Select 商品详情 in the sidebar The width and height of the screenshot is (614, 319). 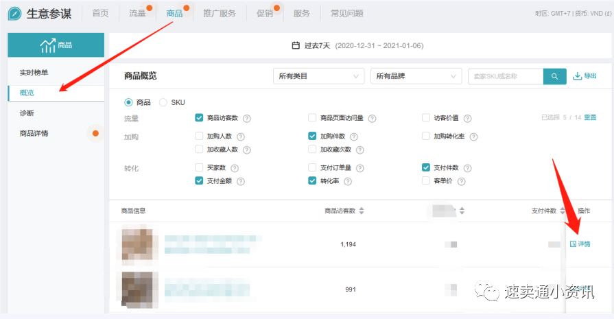[56, 134]
